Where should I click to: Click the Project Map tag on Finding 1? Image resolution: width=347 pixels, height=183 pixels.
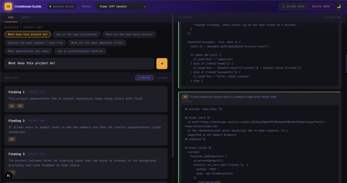click(37, 92)
